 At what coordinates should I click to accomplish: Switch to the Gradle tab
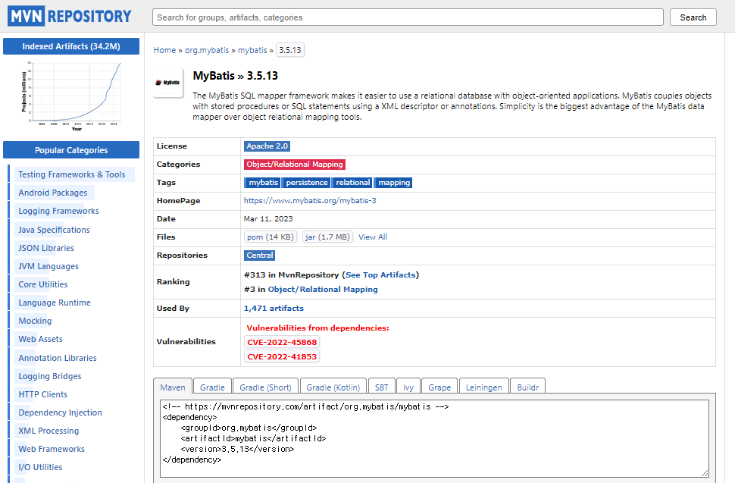point(212,387)
